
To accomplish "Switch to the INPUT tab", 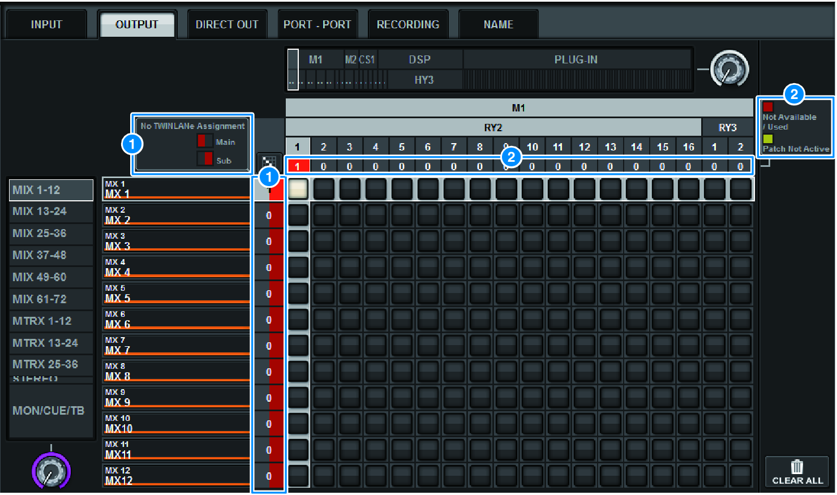I will click(x=46, y=24).
